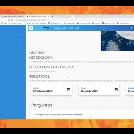
Task: Switch to the Gmail Caixa de entrada tab
Action: [13, 16]
